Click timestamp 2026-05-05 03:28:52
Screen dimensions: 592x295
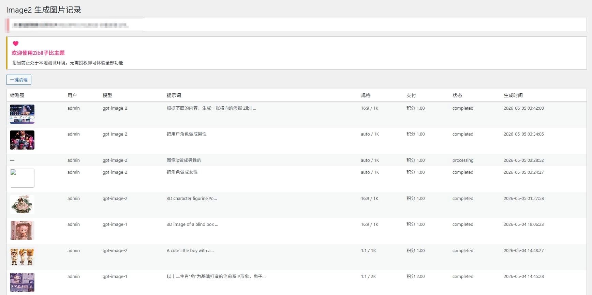524,160
